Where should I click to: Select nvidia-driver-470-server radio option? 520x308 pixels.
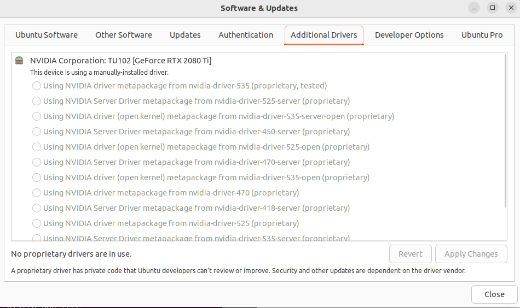coord(37,162)
